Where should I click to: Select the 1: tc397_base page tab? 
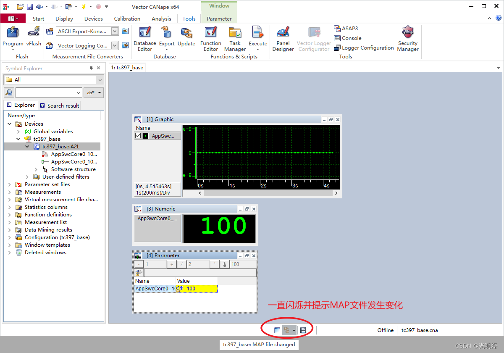click(x=127, y=67)
